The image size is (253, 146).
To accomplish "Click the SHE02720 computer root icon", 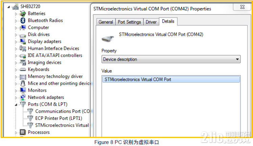I will point(16,6).
